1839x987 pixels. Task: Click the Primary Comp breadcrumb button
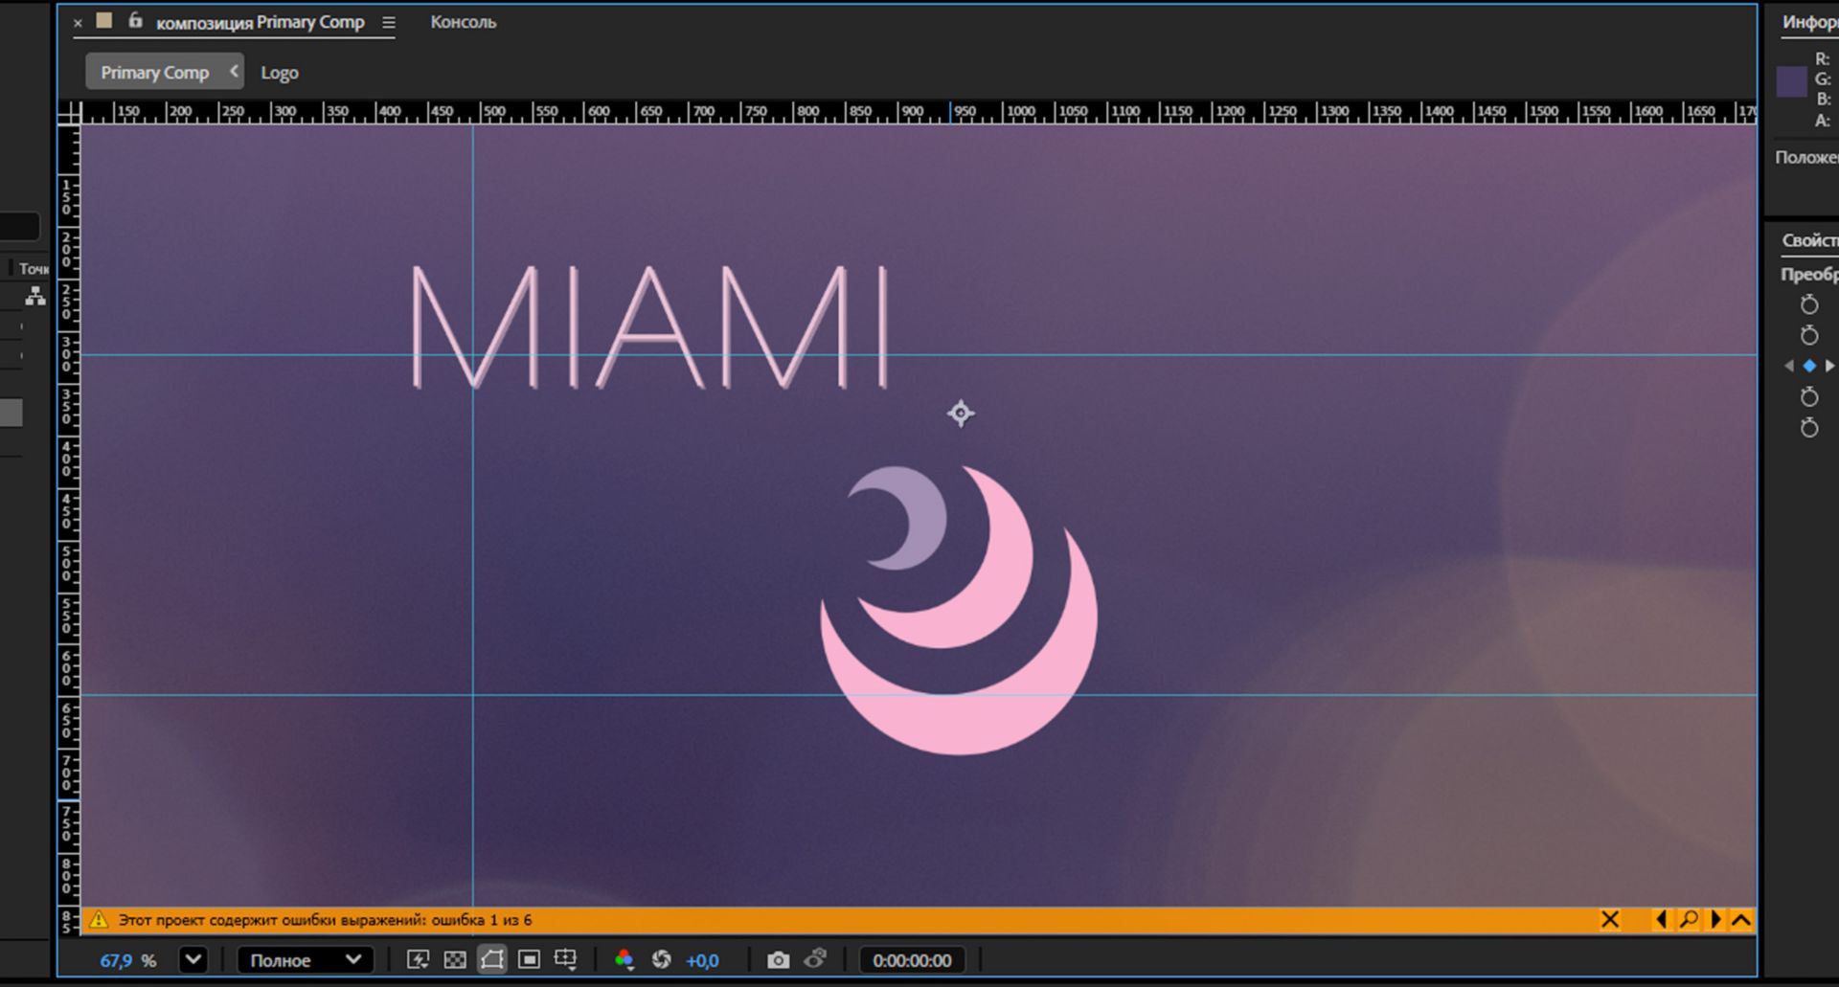coord(154,72)
